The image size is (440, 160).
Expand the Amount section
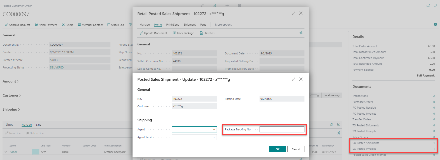click(x=10, y=82)
